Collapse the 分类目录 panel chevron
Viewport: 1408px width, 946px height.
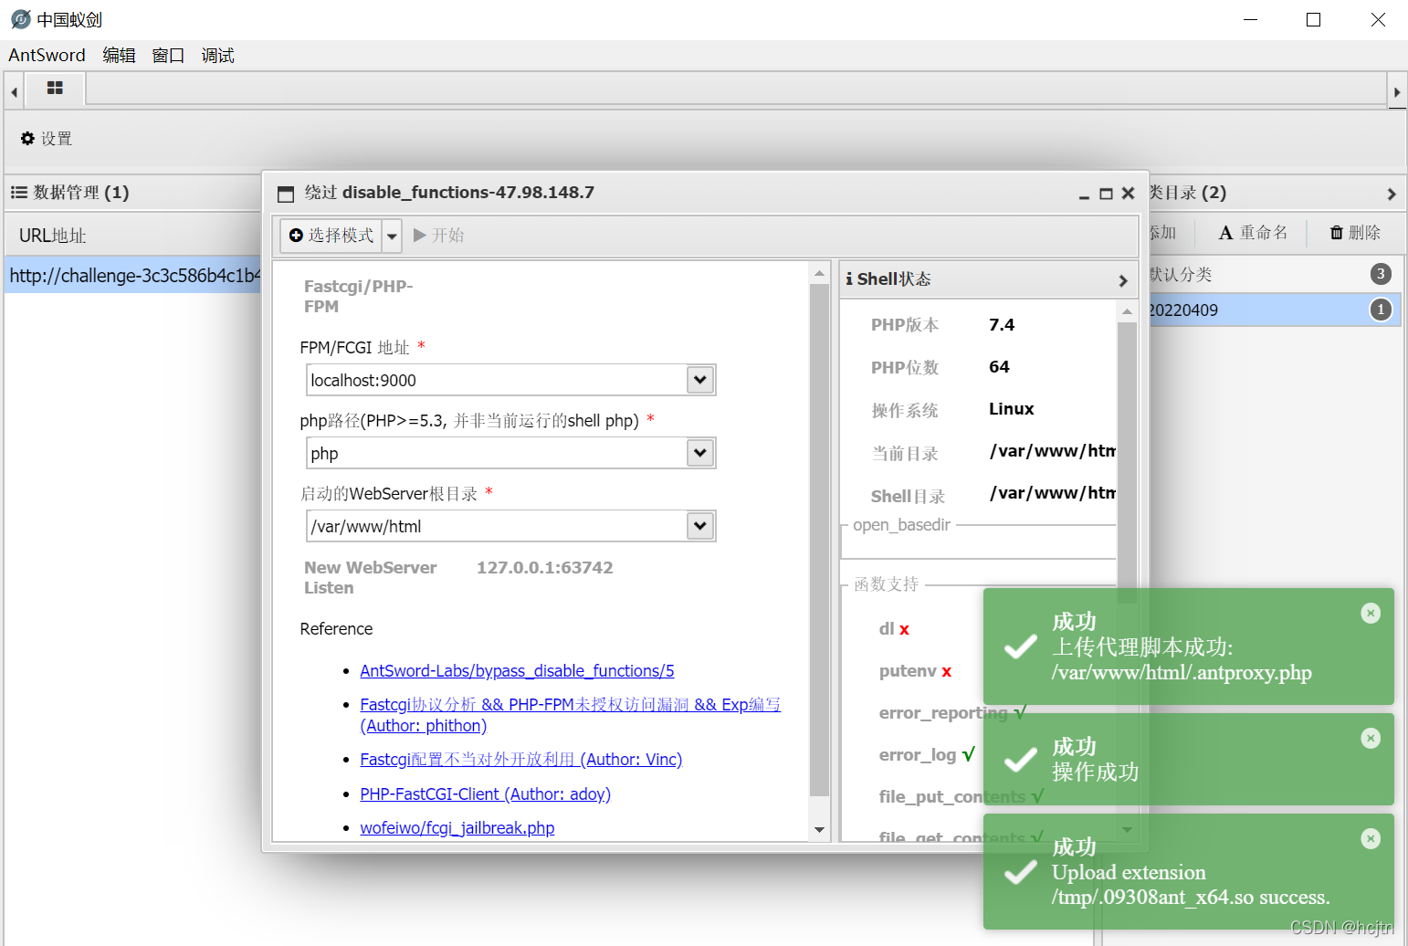click(1391, 194)
